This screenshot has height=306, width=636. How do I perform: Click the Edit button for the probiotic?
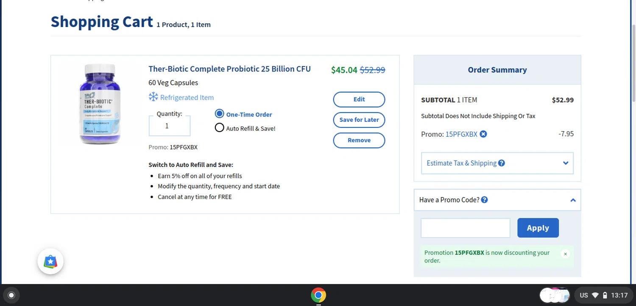tap(359, 99)
